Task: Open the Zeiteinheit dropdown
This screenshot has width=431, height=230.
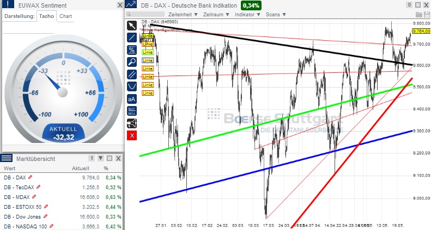Action: (183, 15)
